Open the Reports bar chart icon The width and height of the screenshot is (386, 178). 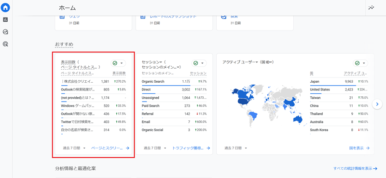point(5,20)
